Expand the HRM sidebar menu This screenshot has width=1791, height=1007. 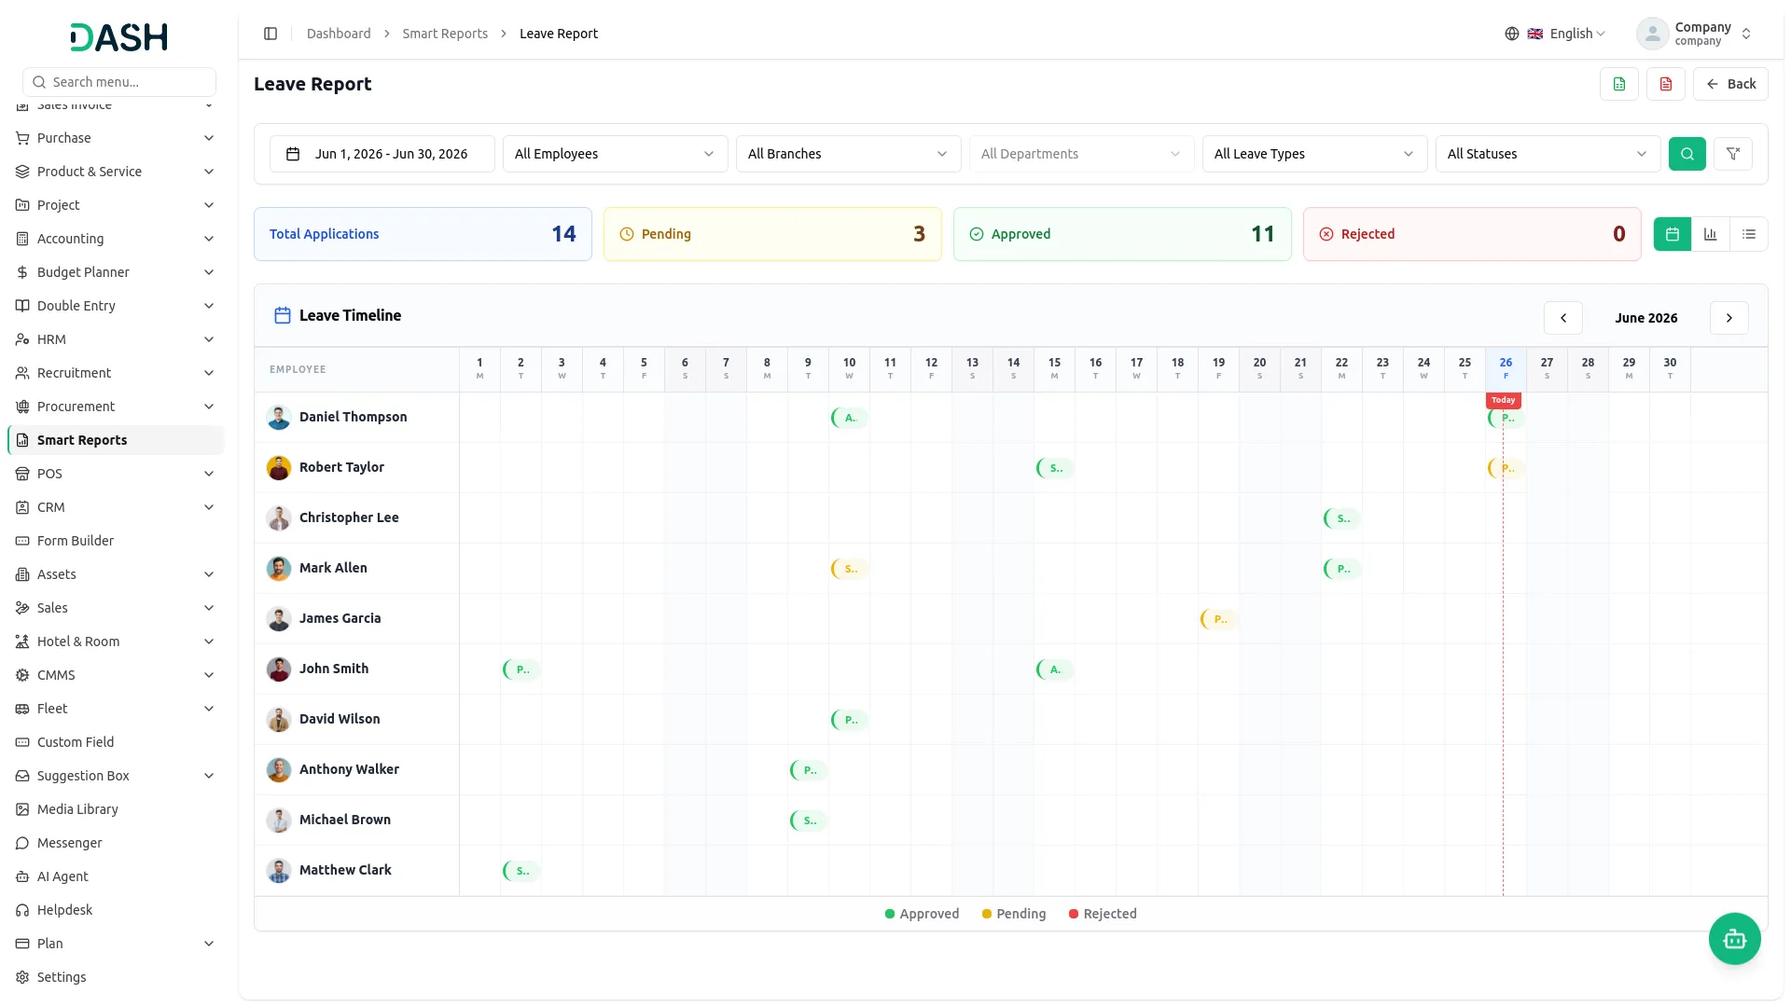tap(116, 339)
